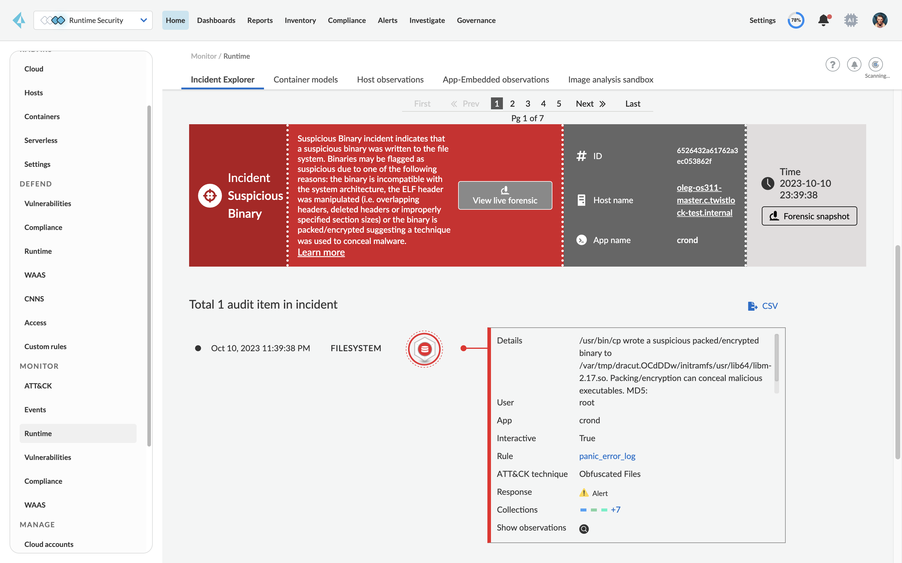This screenshot has height=563, width=902.
Task: Open the user profile avatar
Action: pos(880,20)
